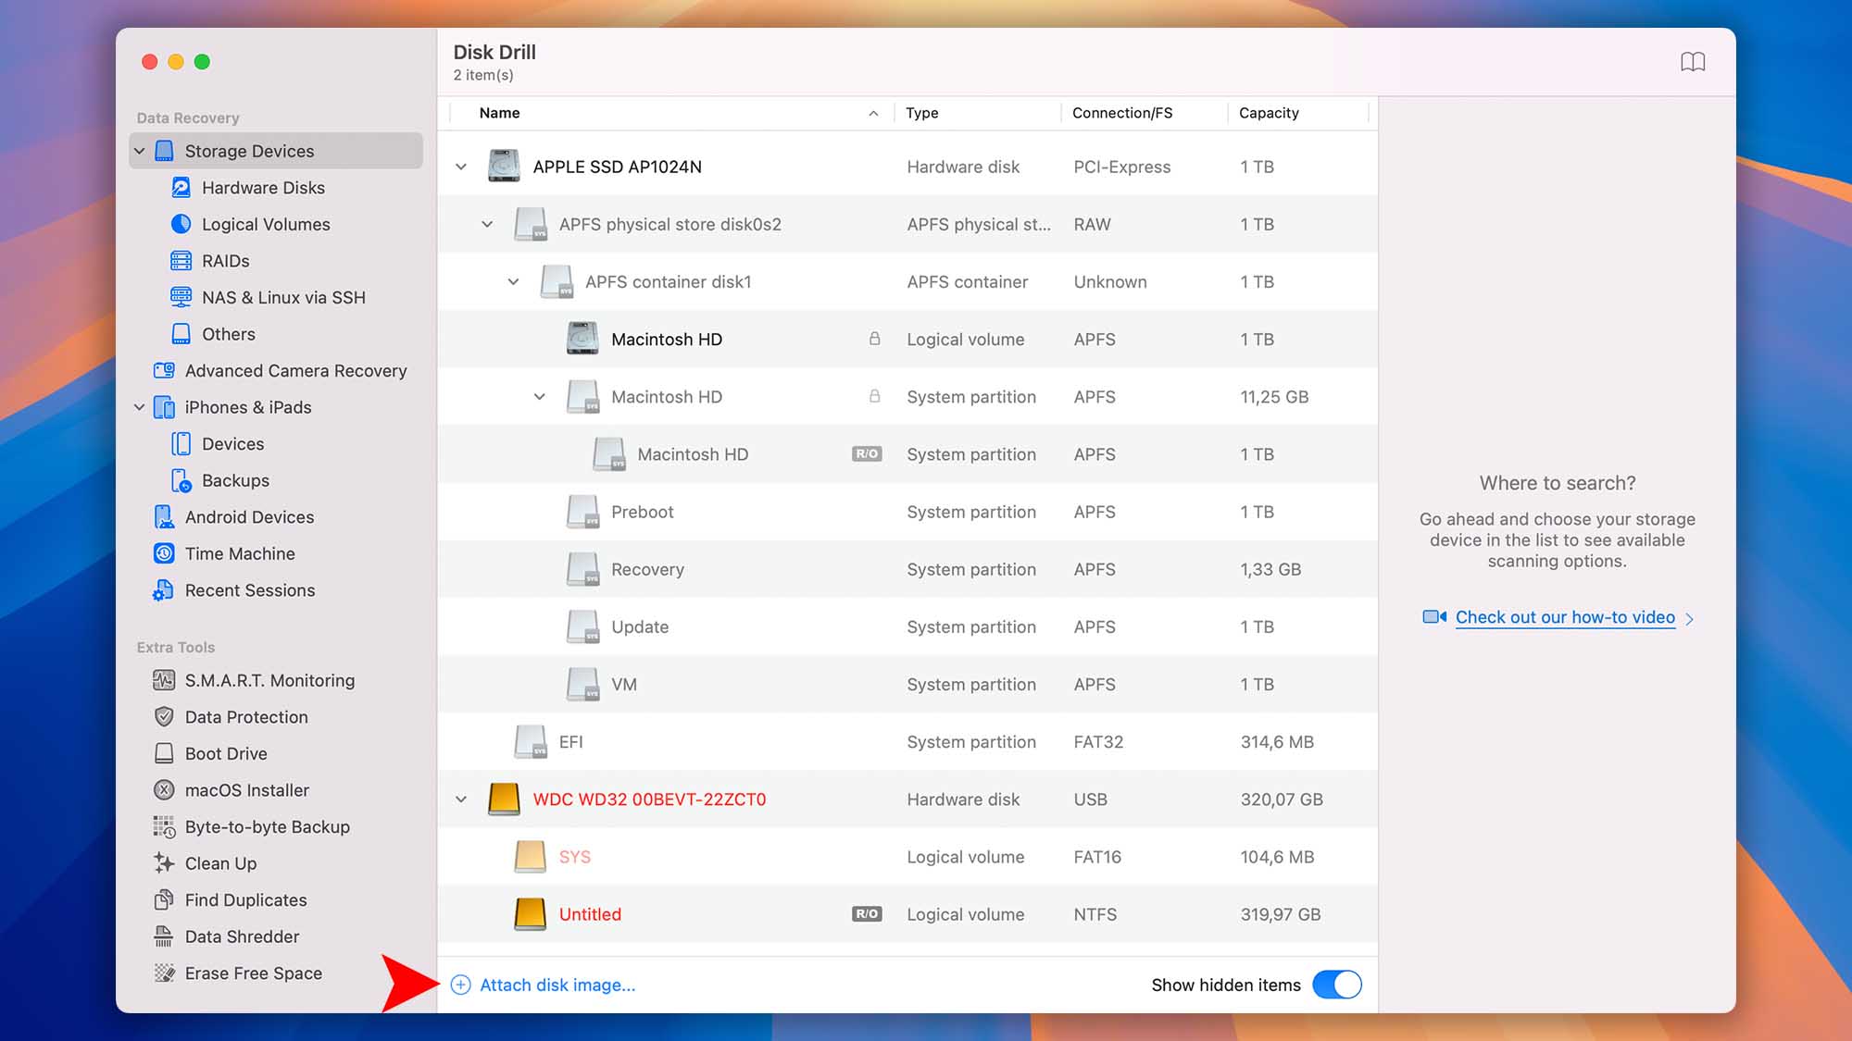This screenshot has width=1852, height=1041.
Task: Select the Logical Volumes icon
Action: tap(181, 224)
